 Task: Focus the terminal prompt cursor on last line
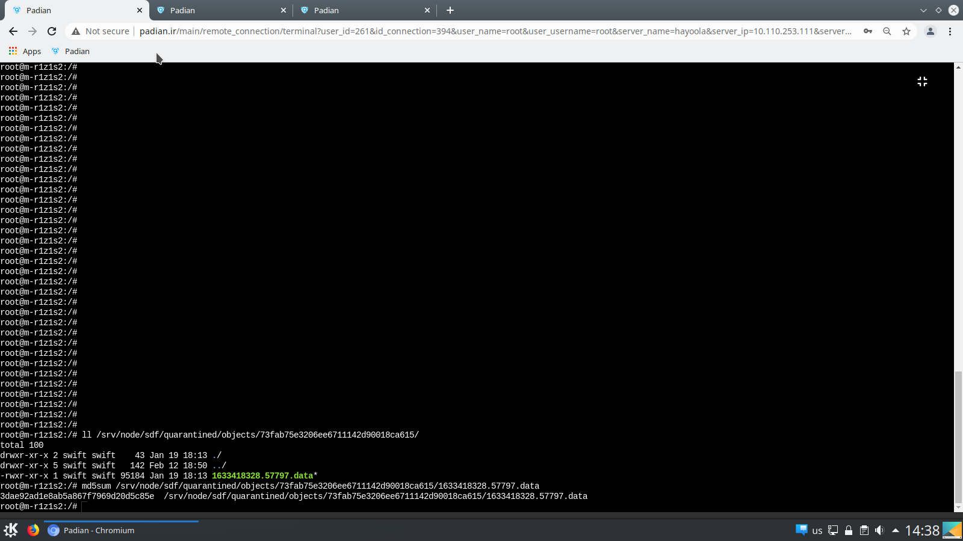tap(85, 507)
